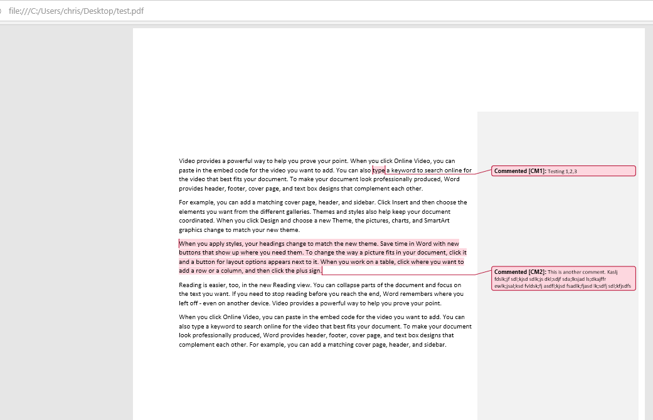Click highlighted text 'When you apply styles'
653x420 pixels.
[x=211, y=244]
